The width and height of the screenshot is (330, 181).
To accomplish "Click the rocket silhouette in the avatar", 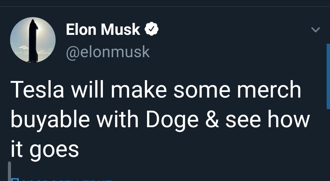I will [x=33, y=40].
